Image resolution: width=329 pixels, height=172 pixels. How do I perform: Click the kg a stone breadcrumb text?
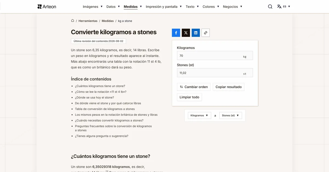click(x=125, y=21)
